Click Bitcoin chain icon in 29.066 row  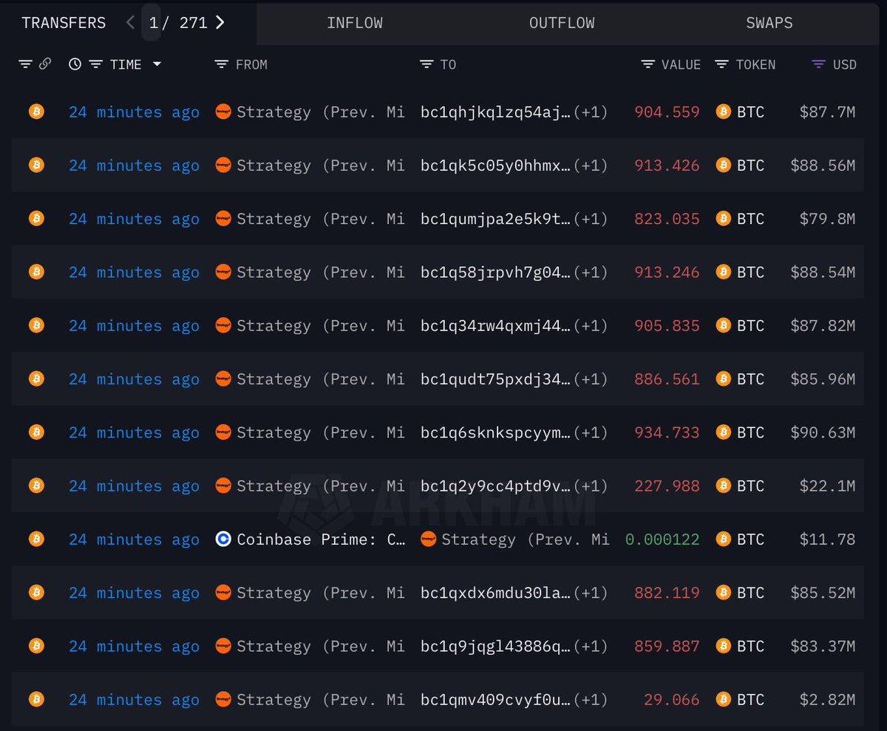36,699
